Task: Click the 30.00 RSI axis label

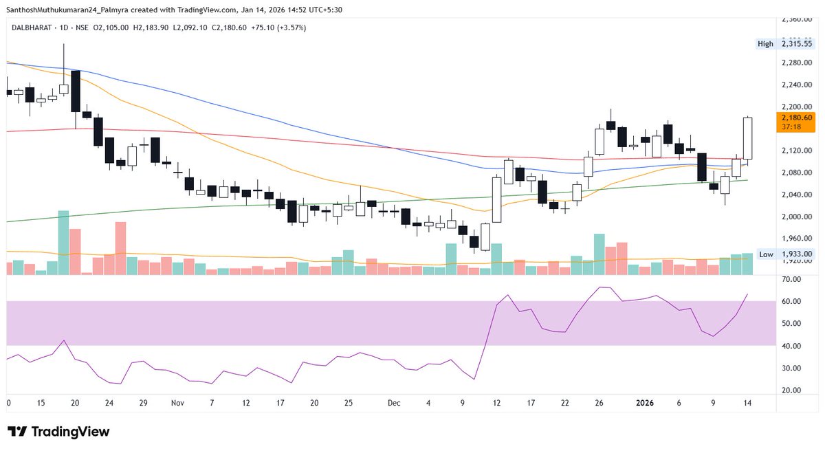Action: coord(791,368)
